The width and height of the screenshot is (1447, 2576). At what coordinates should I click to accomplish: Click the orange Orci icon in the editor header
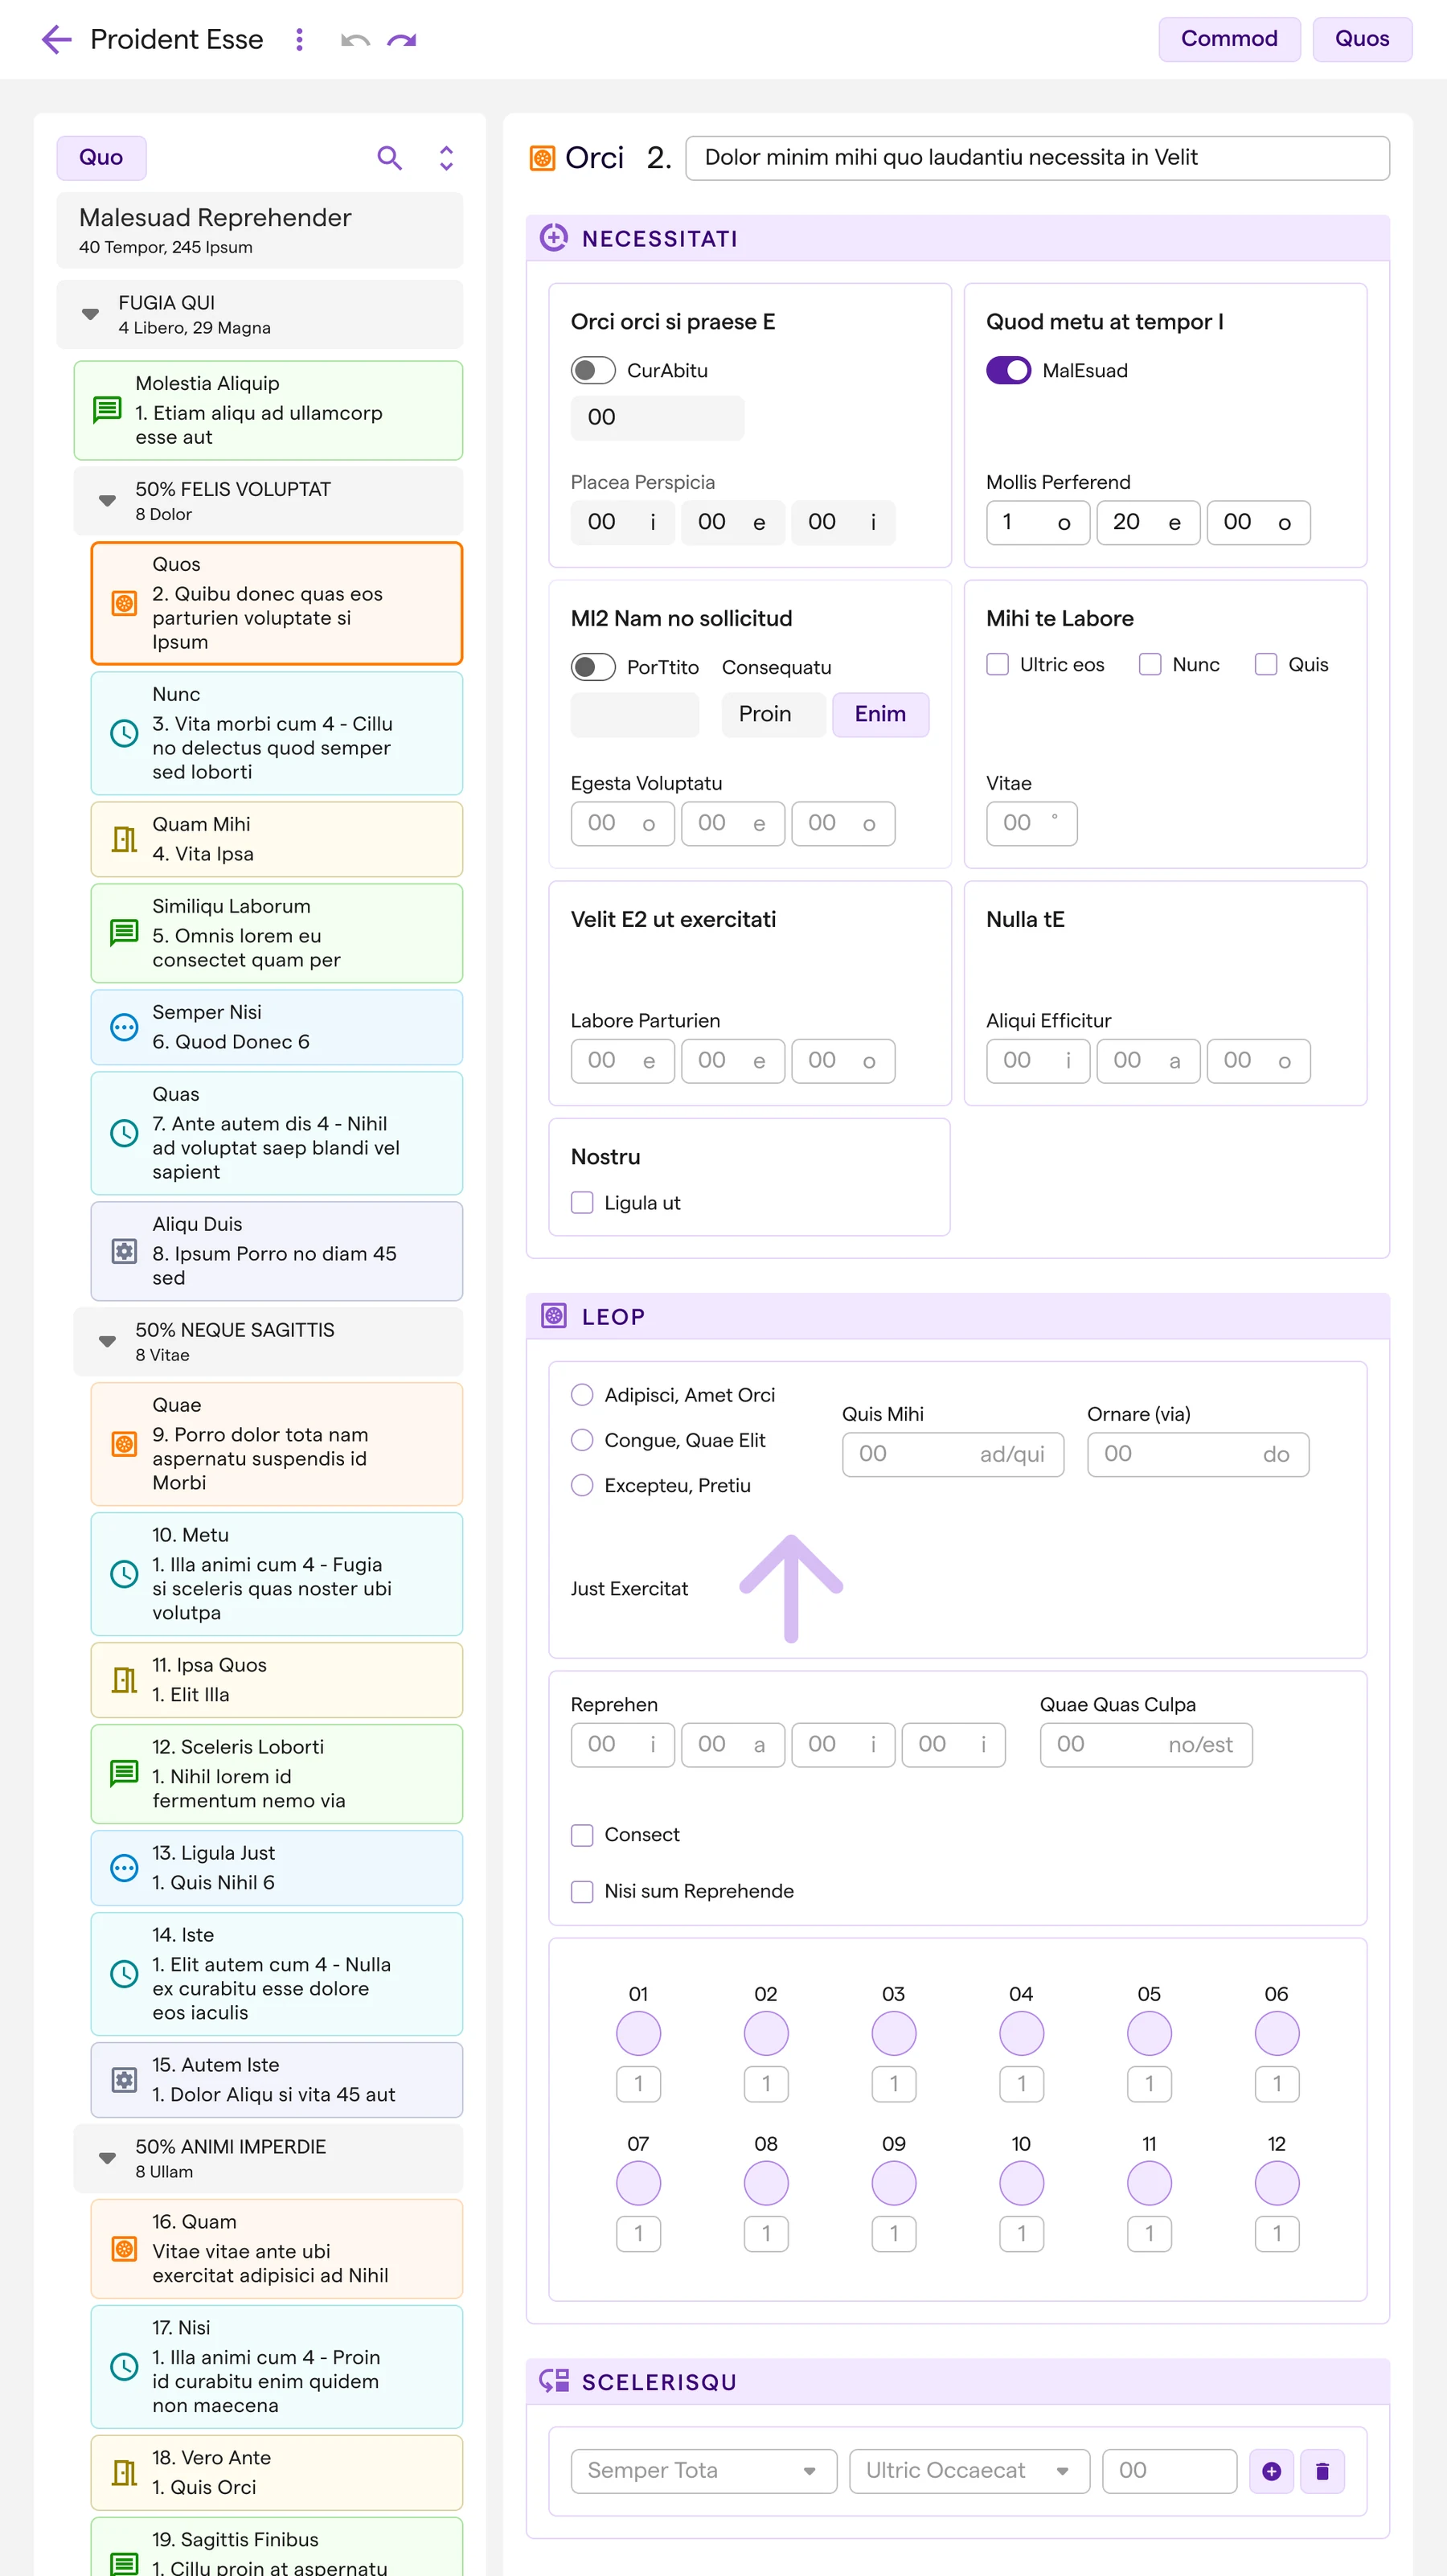click(x=542, y=158)
